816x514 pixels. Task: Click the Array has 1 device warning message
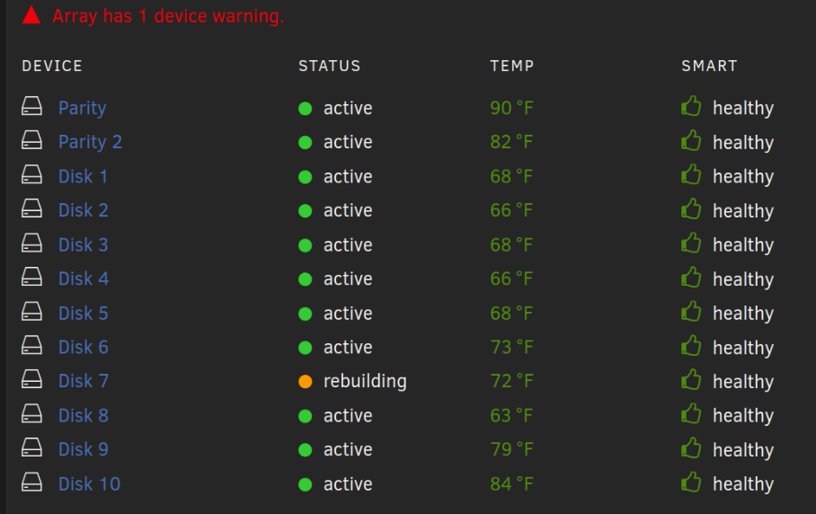pyautogui.click(x=168, y=16)
